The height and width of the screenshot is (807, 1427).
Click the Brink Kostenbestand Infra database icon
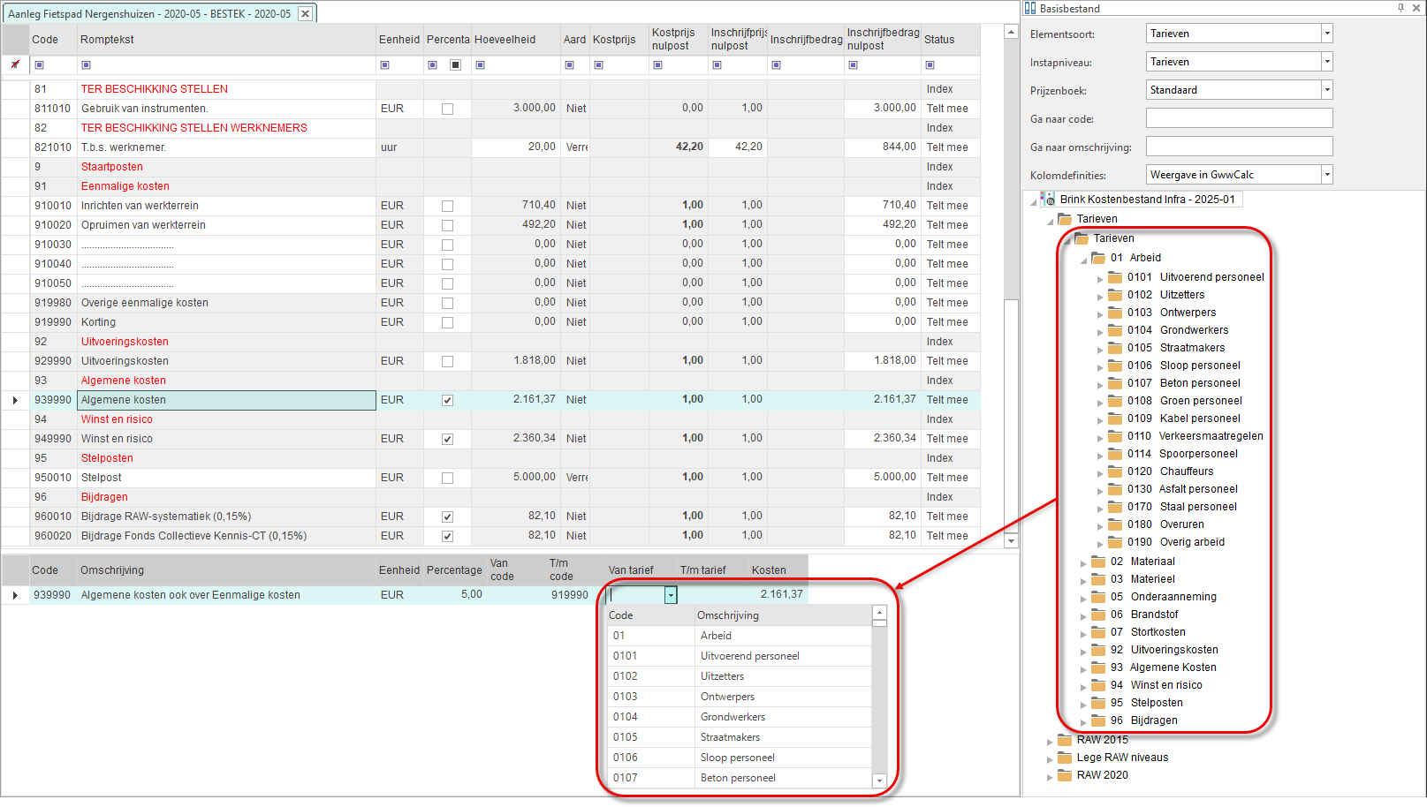(x=1049, y=200)
